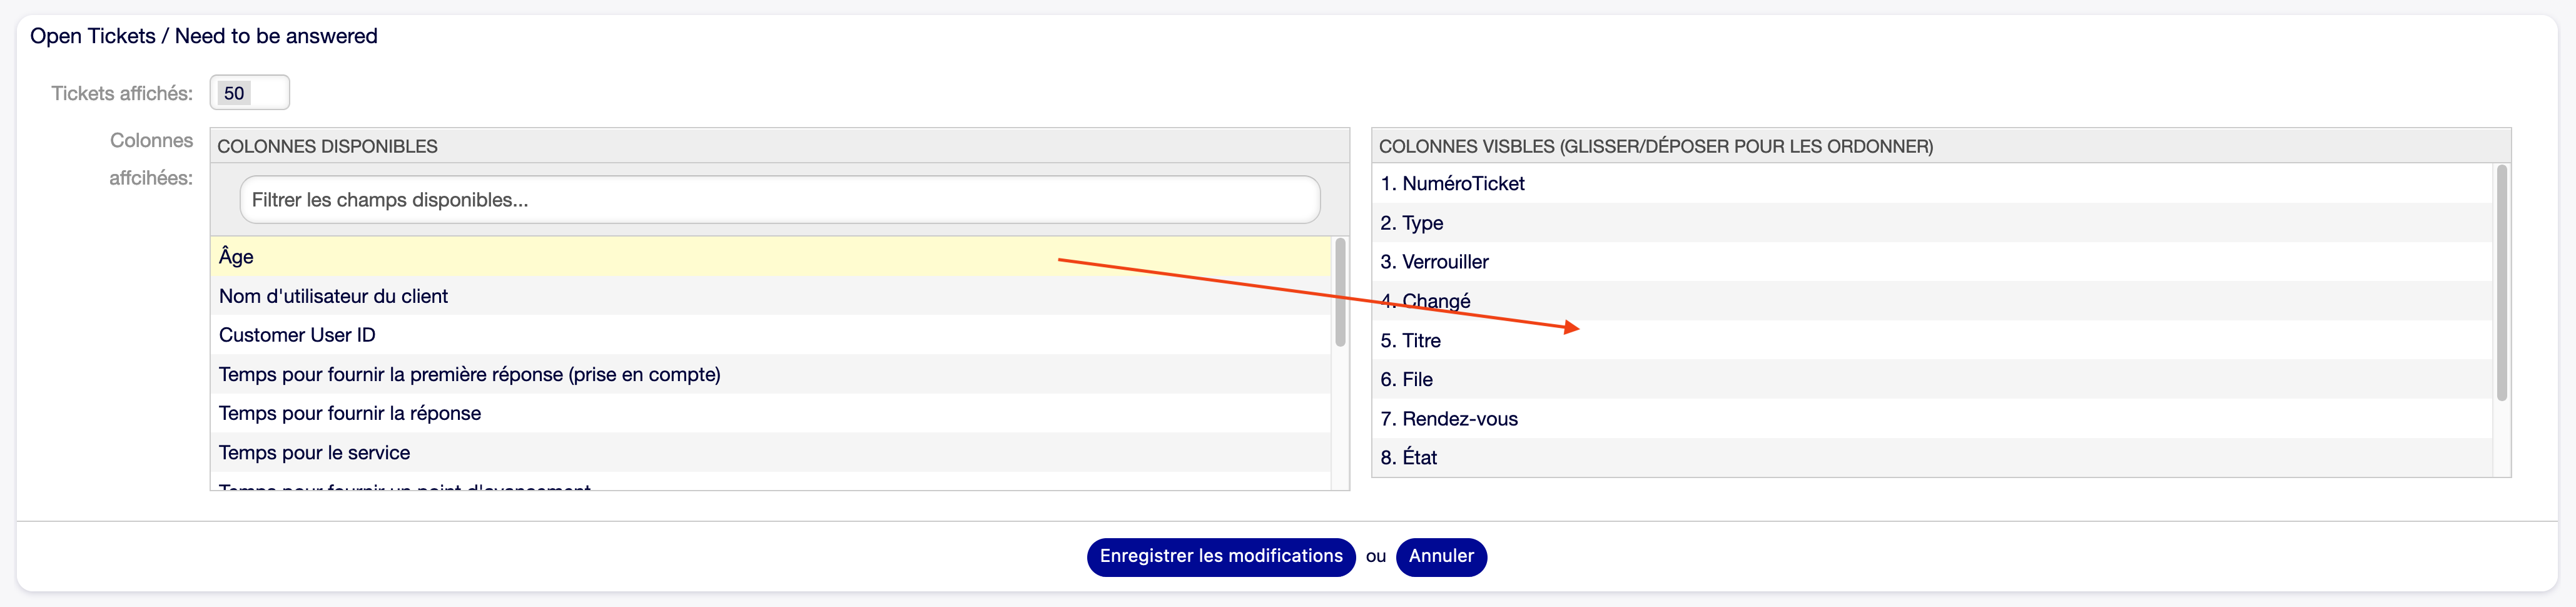The height and width of the screenshot is (607, 2576).
Task: Select Nom d'utilisateur du client column
Action: 333,296
